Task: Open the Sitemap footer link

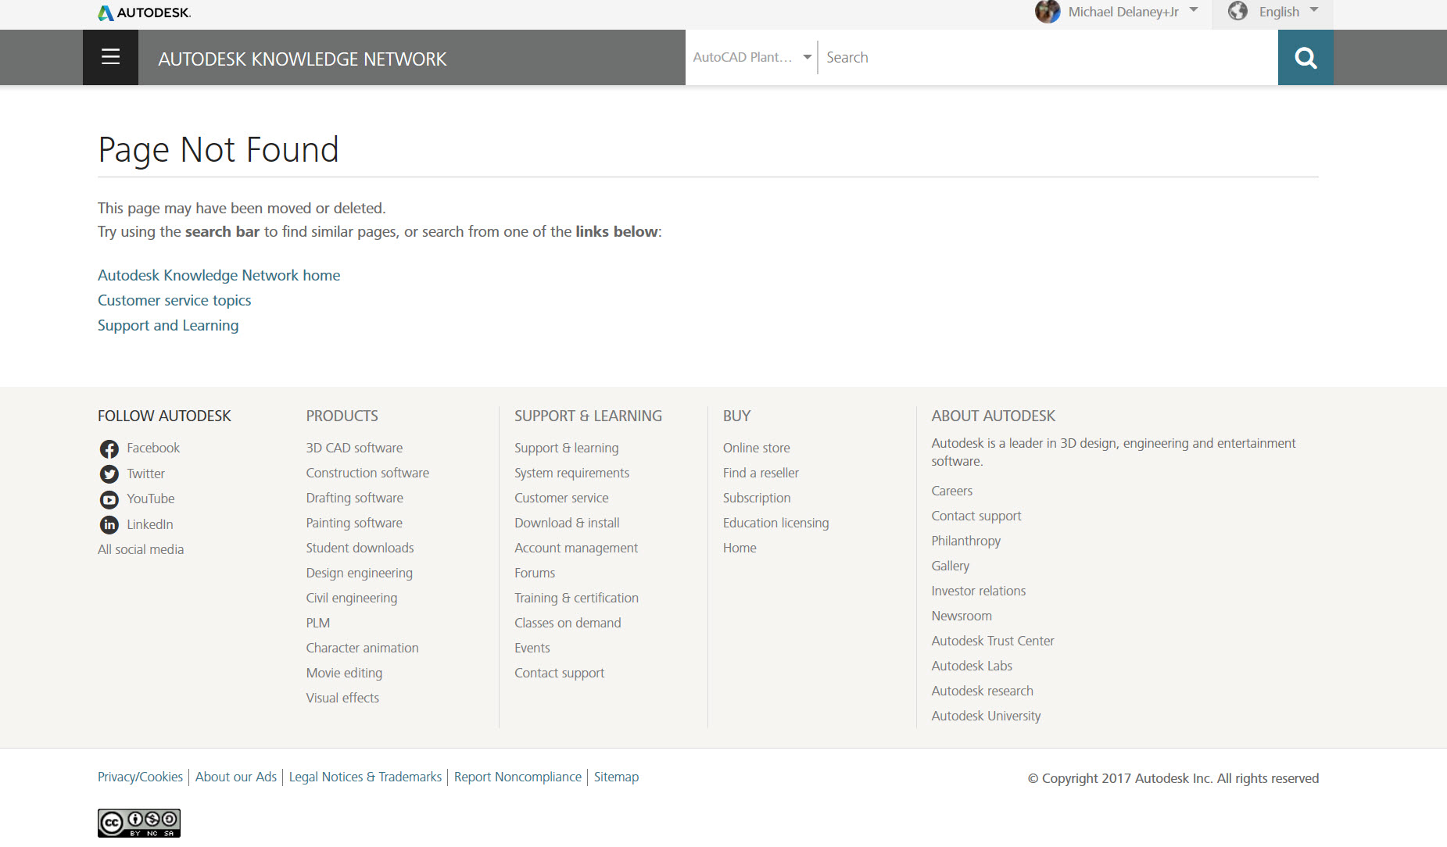Action: pyautogui.click(x=616, y=777)
